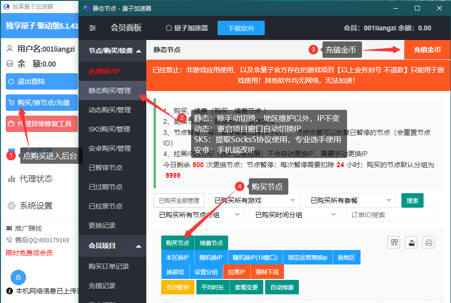Image resolution: width=451 pixels, height=303 pixels.
Task: Click the 平均时长 button
Action: coord(213,287)
